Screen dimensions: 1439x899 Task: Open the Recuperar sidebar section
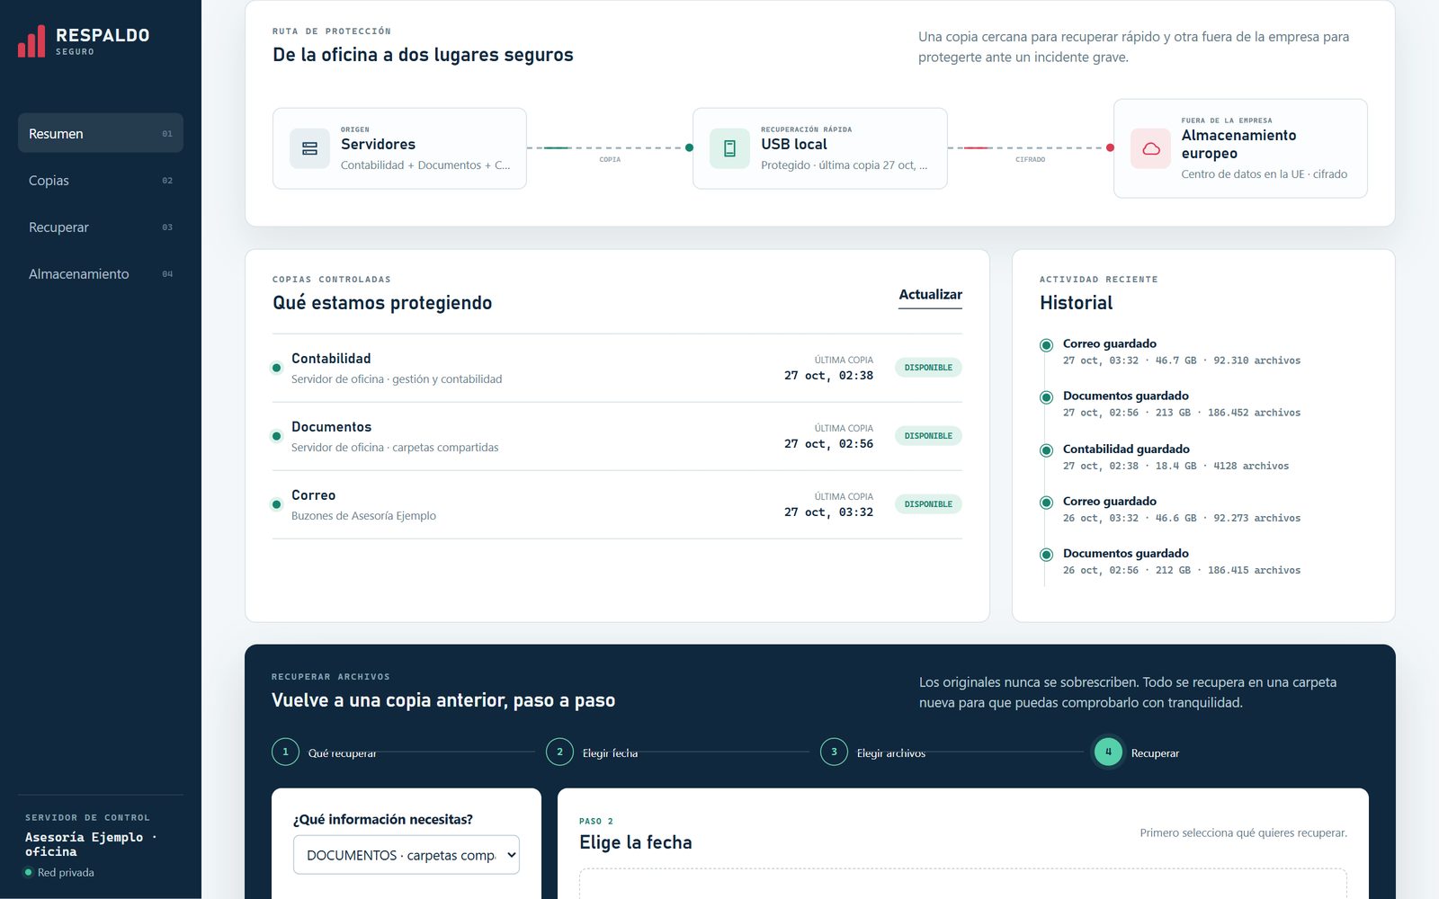coord(101,227)
